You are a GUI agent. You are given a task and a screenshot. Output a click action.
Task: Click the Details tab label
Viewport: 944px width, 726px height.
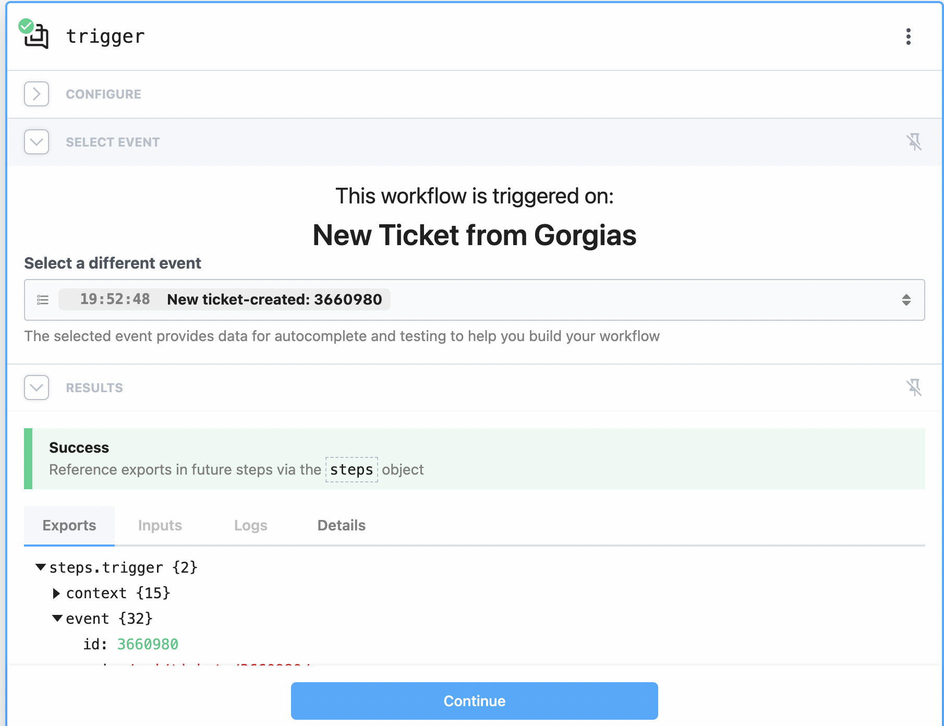tap(341, 525)
